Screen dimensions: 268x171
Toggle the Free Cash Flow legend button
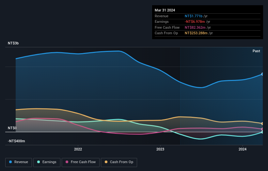[81, 162]
